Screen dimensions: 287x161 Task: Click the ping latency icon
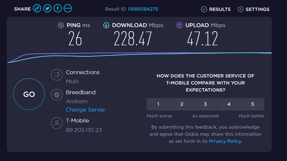pyautogui.click(x=61, y=25)
